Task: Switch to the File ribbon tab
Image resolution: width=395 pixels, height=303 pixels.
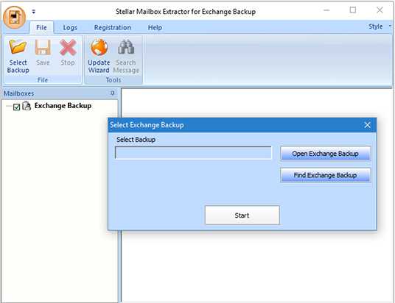Action: point(41,27)
